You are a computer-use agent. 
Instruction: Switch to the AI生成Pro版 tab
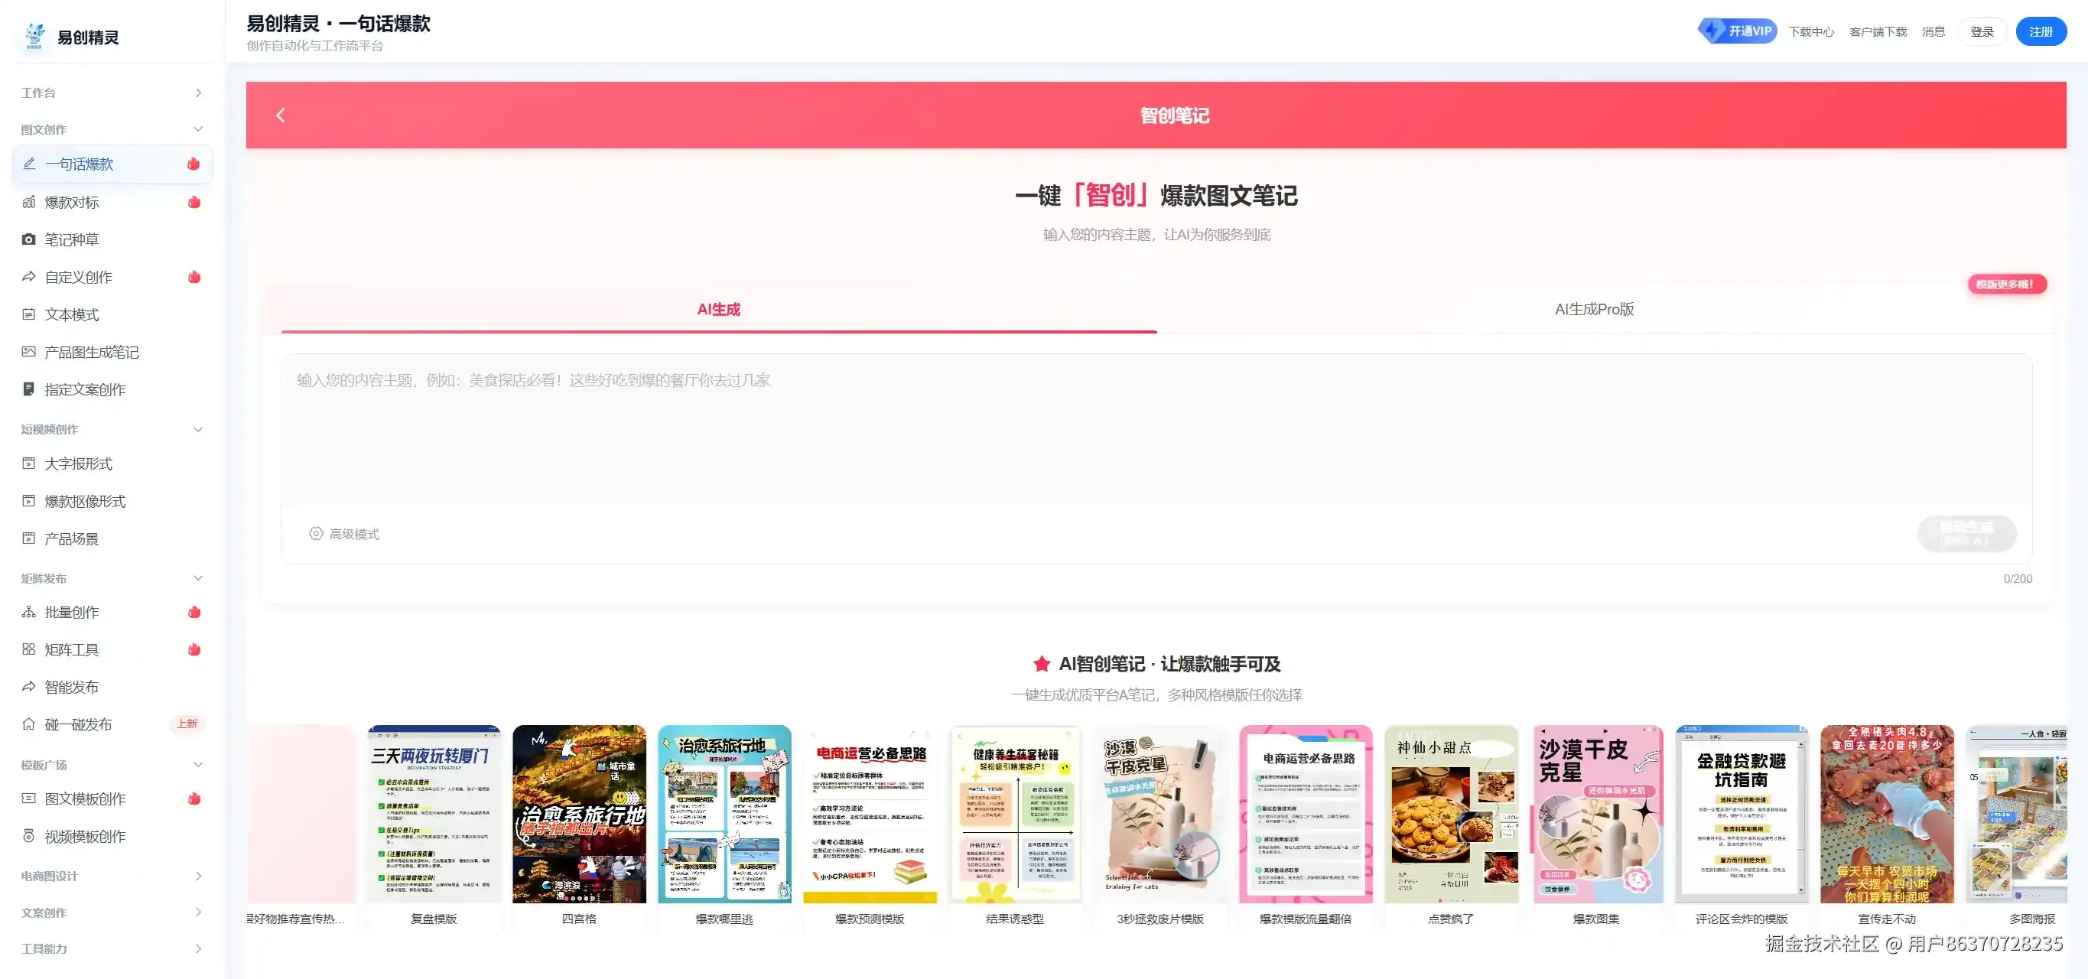(x=1594, y=309)
